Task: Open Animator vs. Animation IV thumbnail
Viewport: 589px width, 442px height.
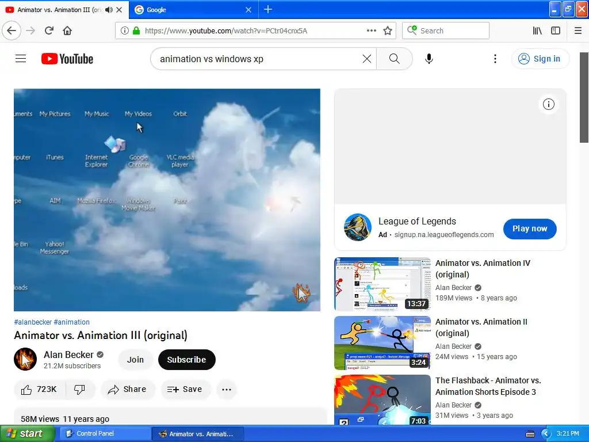Action: pos(383,284)
